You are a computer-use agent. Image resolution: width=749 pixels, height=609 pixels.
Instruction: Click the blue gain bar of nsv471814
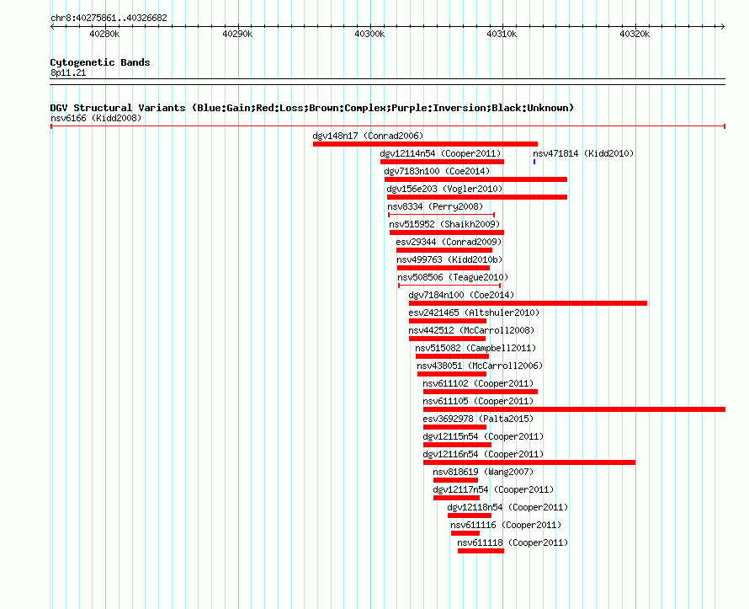pyautogui.click(x=534, y=162)
